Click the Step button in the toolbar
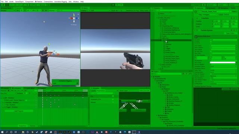The width and height of the screenshot is (239, 134). pyautogui.click(x=121, y=5)
